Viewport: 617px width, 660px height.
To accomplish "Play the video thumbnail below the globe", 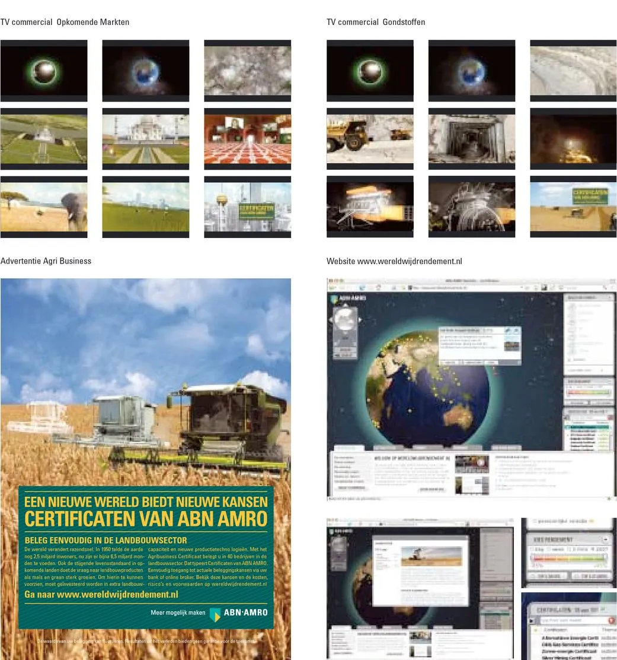I will 472,463.
